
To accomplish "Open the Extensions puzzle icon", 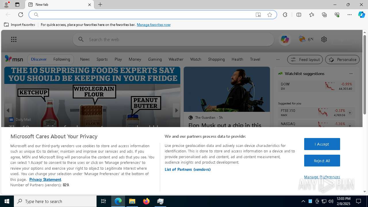I will tap(285, 15).
